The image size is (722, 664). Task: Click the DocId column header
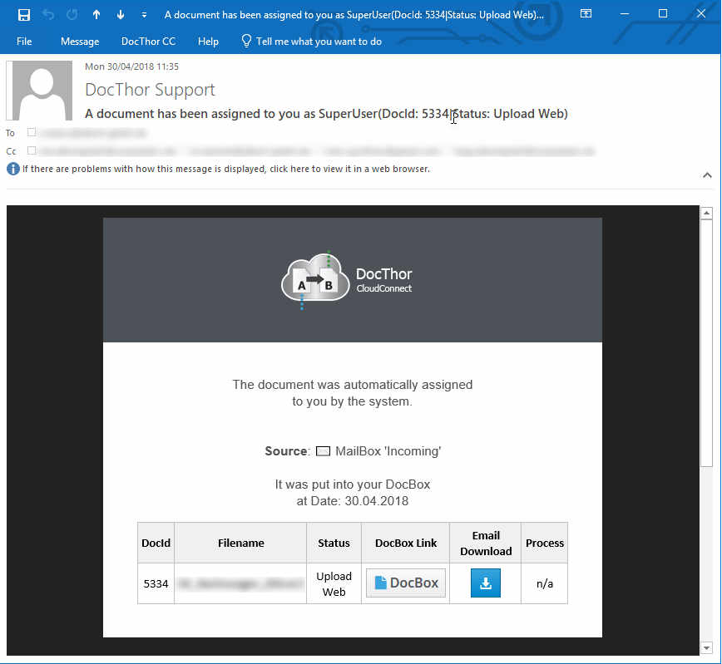point(156,543)
